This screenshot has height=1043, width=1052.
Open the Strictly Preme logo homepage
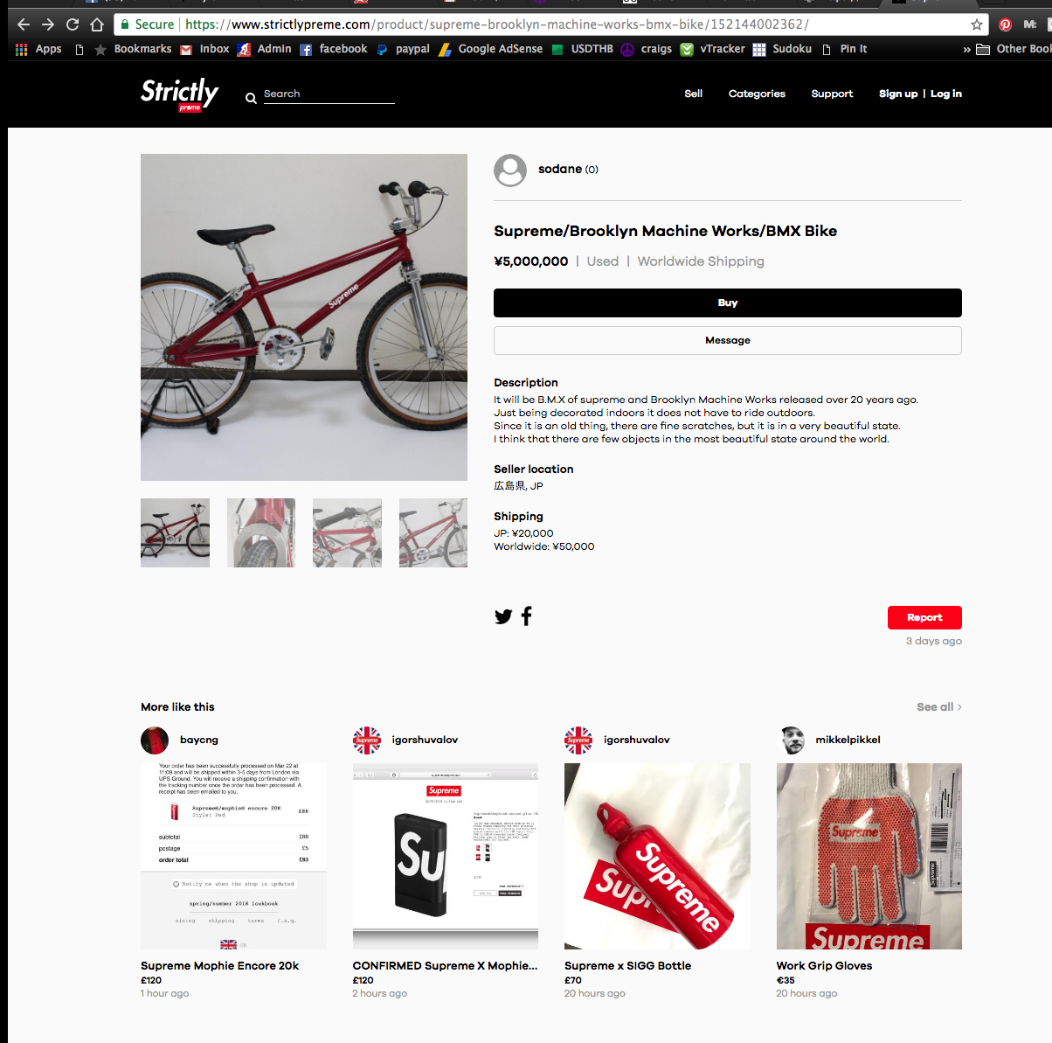(x=179, y=94)
